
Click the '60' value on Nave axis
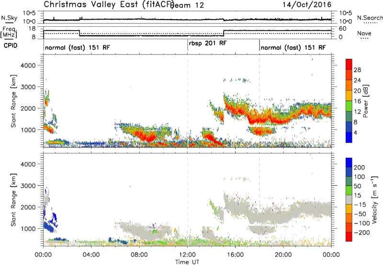(343, 29)
